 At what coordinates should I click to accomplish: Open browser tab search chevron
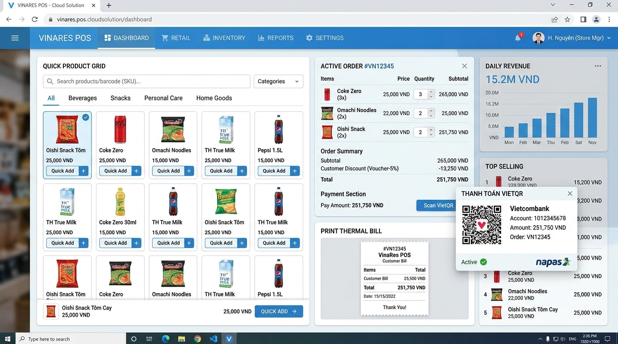tap(553, 5)
